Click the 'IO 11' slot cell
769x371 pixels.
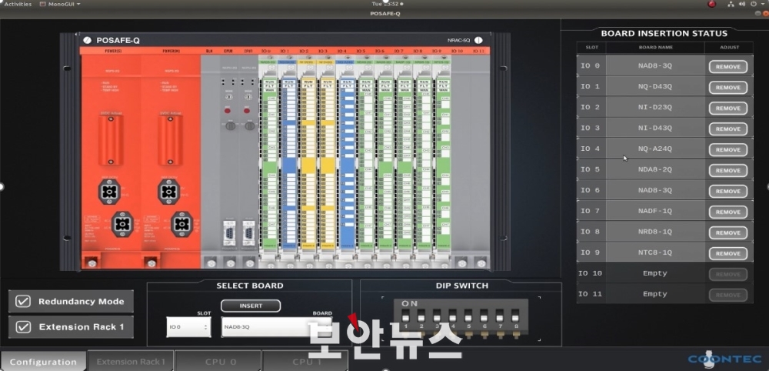tap(591, 294)
